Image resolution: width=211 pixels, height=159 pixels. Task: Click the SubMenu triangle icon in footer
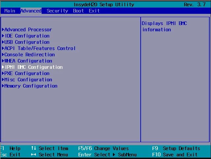pyautogui.click(x=114, y=155)
